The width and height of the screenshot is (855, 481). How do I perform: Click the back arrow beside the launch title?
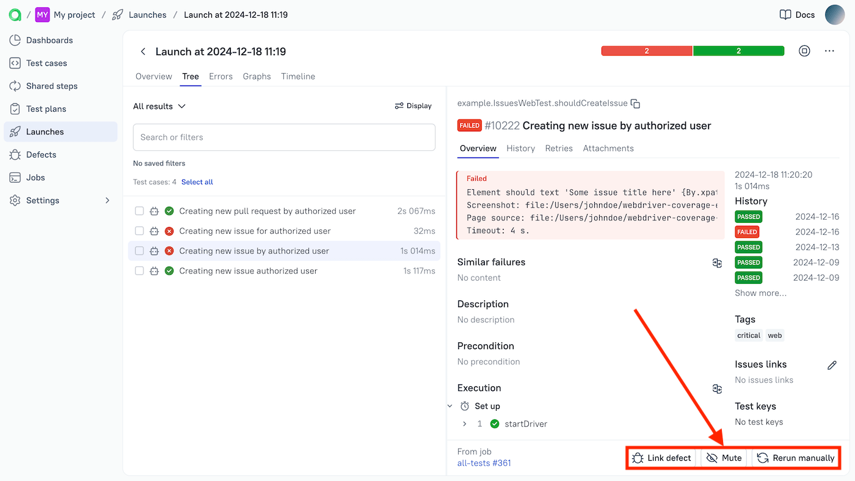(x=143, y=52)
